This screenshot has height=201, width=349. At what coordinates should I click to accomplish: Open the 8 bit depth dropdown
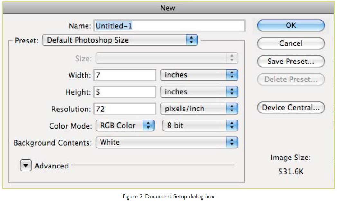200,126
